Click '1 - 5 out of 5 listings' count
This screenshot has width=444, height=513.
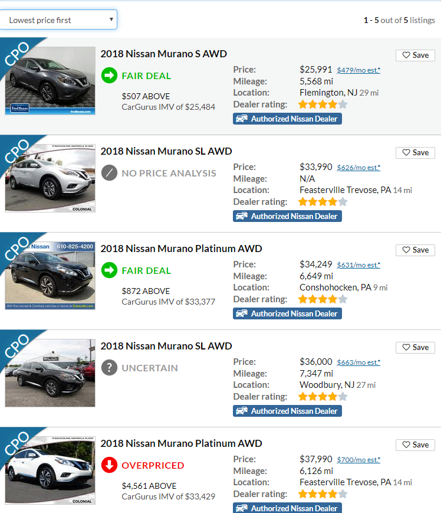tap(399, 20)
